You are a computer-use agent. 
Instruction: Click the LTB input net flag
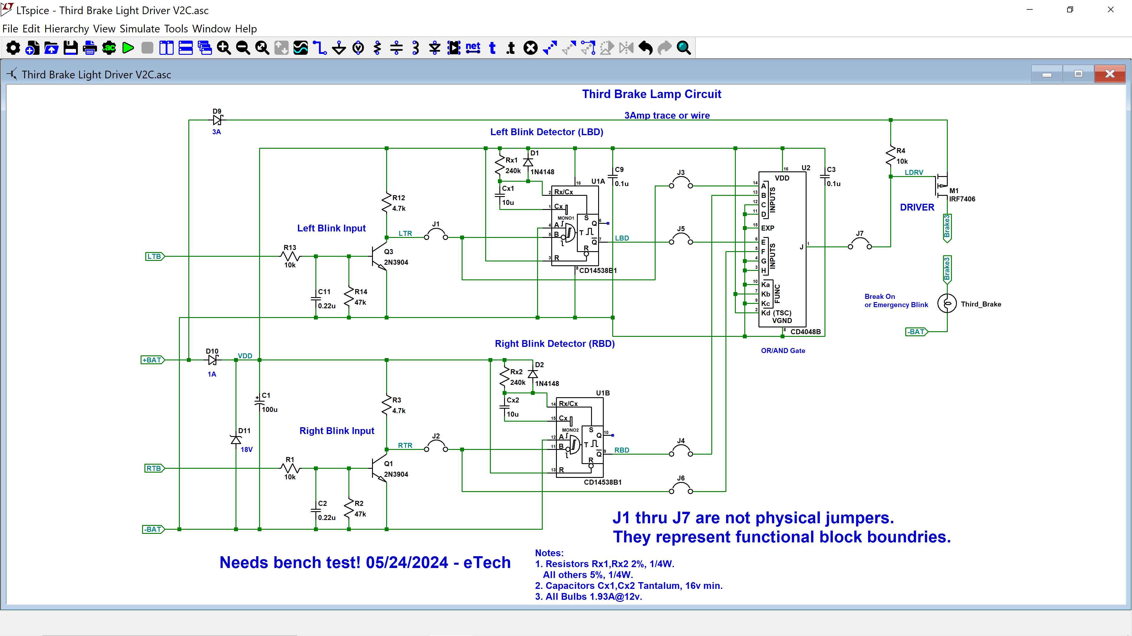pos(155,256)
